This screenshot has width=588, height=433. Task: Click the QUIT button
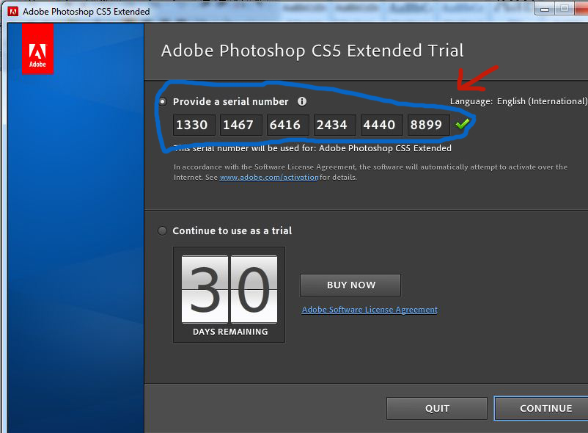coord(437,408)
